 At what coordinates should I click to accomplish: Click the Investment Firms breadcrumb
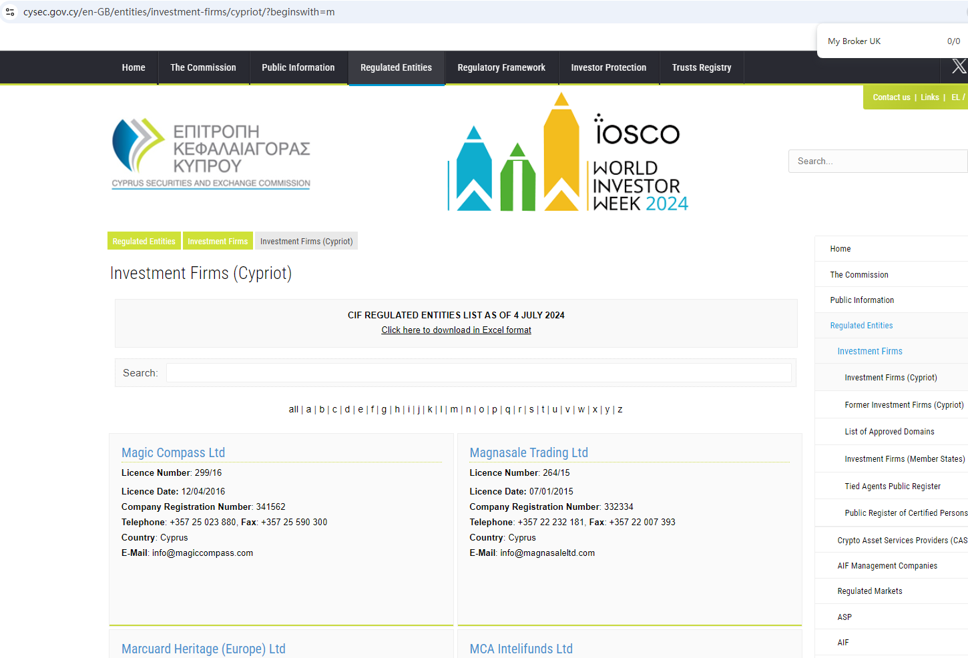coord(218,242)
